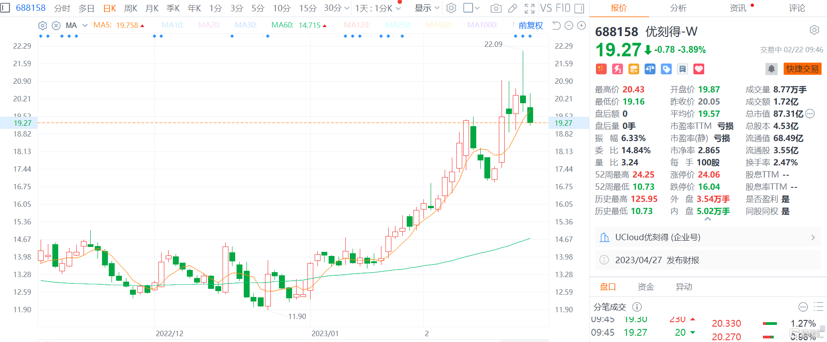Open the 资讯 news tab
The height and width of the screenshot is (342, 827).
coord(738,8)
